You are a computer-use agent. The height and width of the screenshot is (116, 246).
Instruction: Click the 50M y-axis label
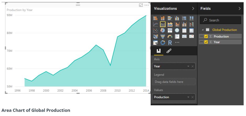pyautogui.click(x=9, y=87)
